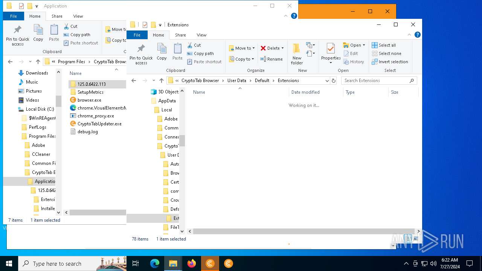Open Copy to dropdown in Extensions ribbon
The image size is (482, 271).
coord(241,59)
